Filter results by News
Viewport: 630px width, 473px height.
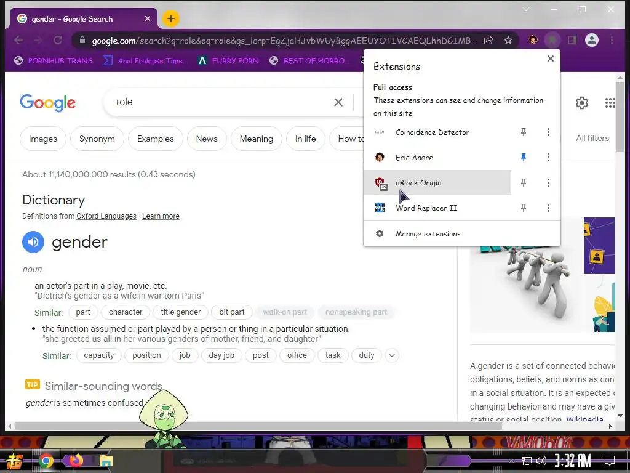pyautogui.click(x=207, y=139)
